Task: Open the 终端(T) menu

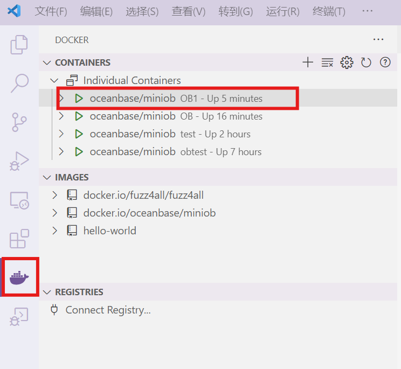Action: [329, 11]
